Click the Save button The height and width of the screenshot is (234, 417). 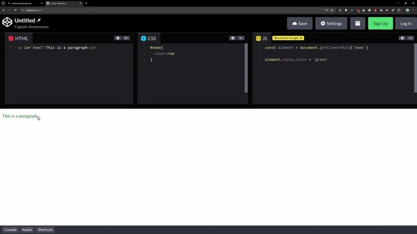tap(300, 23)
